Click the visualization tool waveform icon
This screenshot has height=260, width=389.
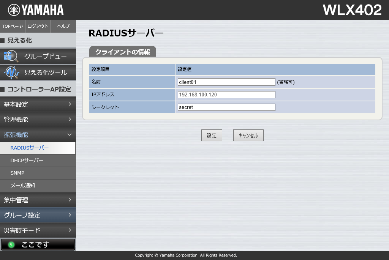click(11, 72)
